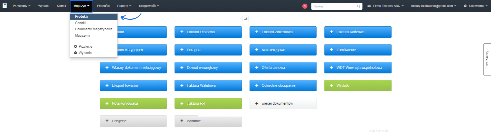The height and width of the screenshot is (132, 491).
Task: Click the plus icon on Nota księgowa
Action: 257,50
